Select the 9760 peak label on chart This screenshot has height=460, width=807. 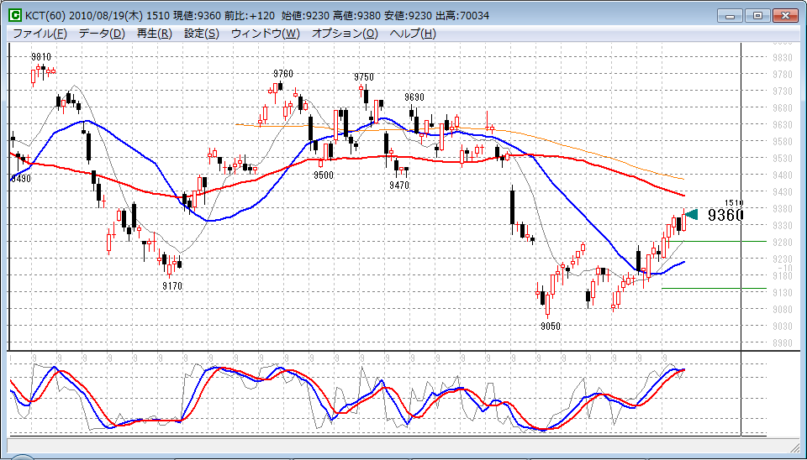tap(283, 74)
